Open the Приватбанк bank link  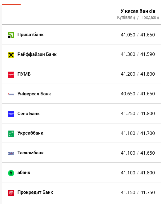click(x=30, y=35)
